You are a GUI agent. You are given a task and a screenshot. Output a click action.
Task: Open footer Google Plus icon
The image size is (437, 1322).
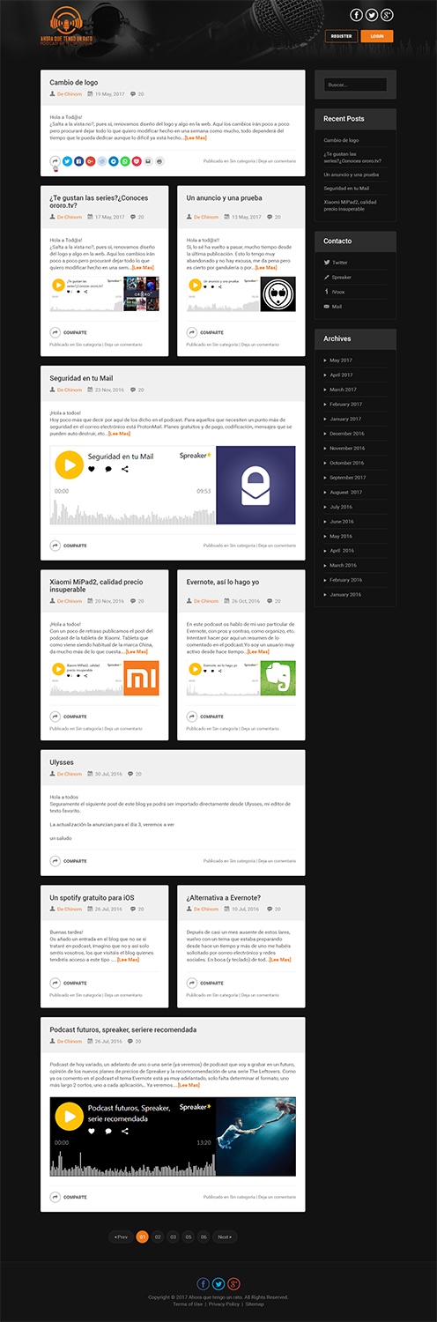tap(233, 1283)
